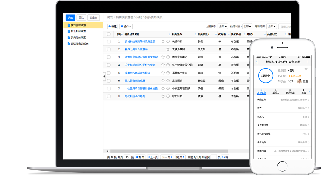This screenshot has width=321, height=183.
Task: Open the 处理状态 全部 dropdown
Action: click(x=247, y=27)
